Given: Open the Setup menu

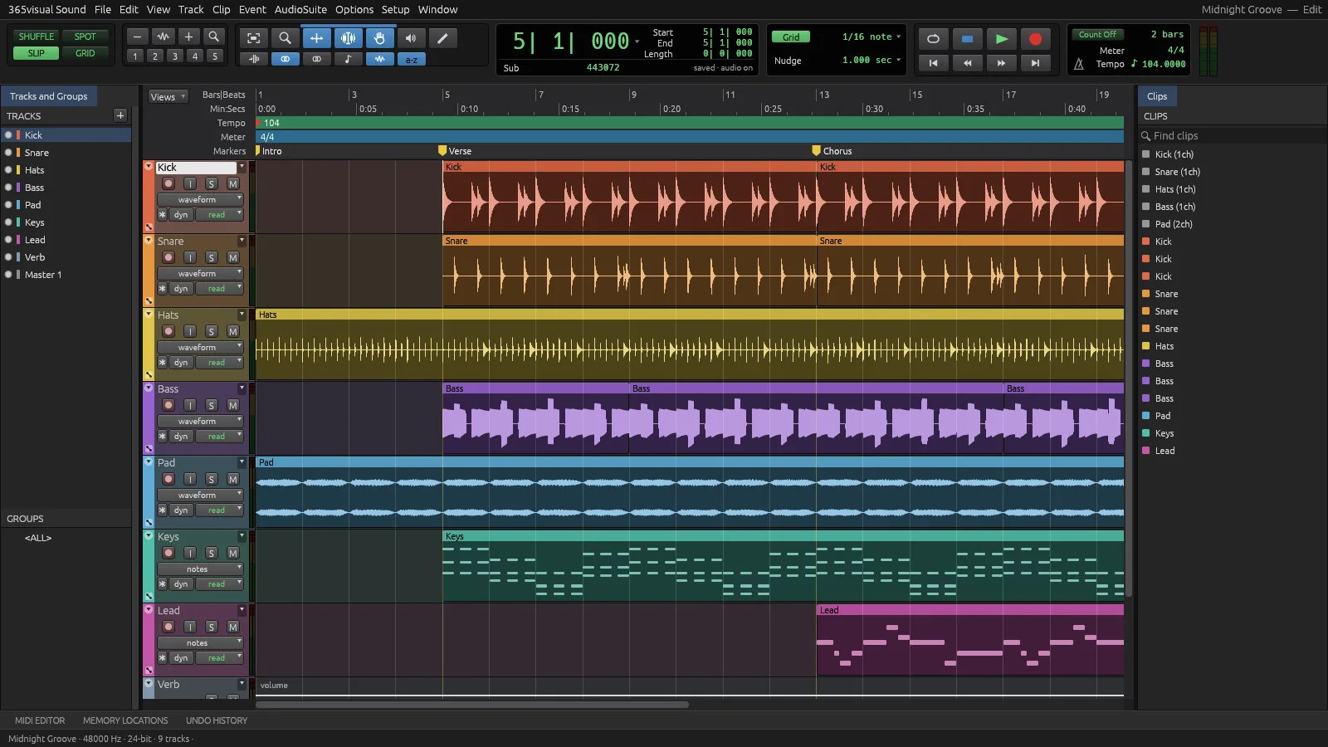Looking at the screenshot, I should click(395, 9).
